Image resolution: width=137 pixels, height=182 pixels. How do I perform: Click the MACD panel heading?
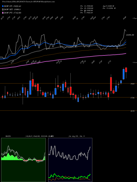[x=8, y=136]
